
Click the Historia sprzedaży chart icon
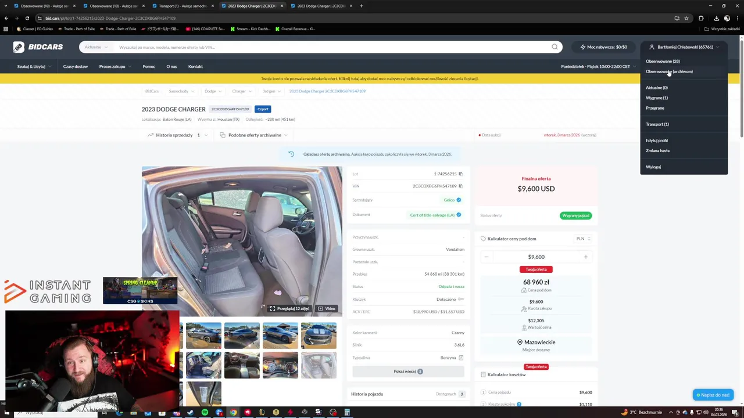(x=151, y=135)
